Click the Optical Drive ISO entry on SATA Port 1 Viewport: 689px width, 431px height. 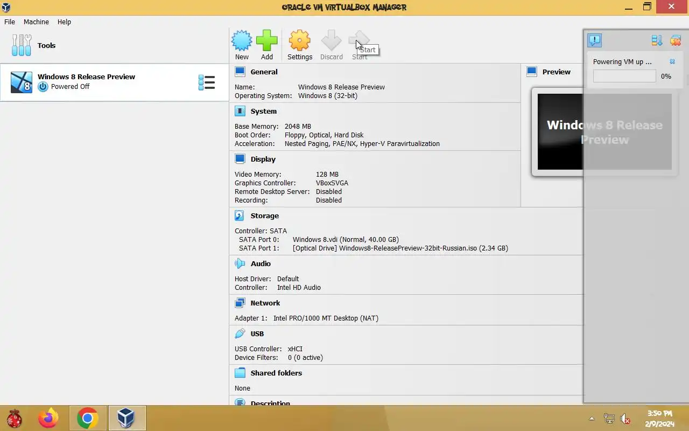400,248
